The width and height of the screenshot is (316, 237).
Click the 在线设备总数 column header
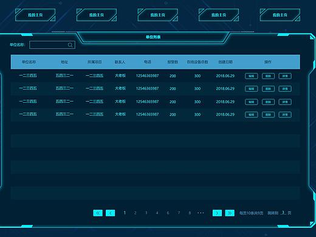[x=197, y=62]
